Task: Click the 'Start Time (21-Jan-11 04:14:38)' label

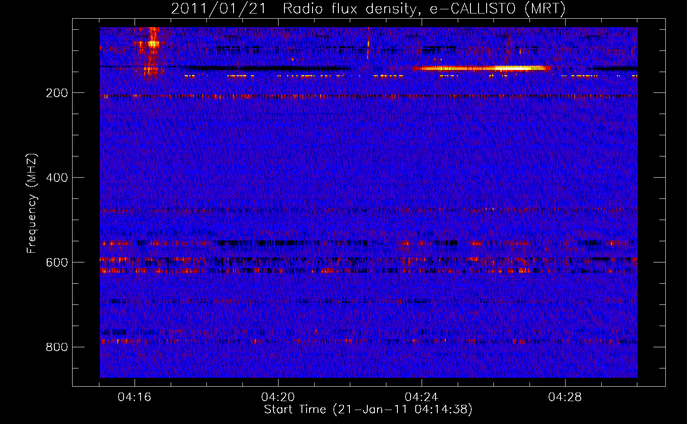Action: (x=368, y=410)
